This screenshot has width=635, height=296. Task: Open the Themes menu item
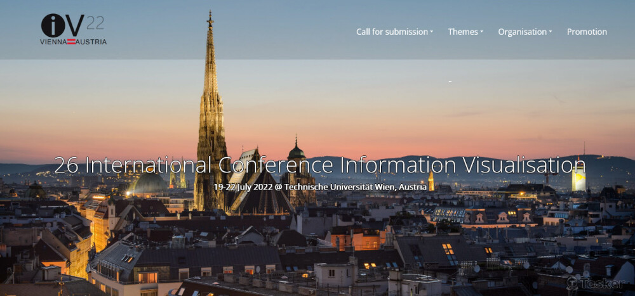tap(463, 32)
